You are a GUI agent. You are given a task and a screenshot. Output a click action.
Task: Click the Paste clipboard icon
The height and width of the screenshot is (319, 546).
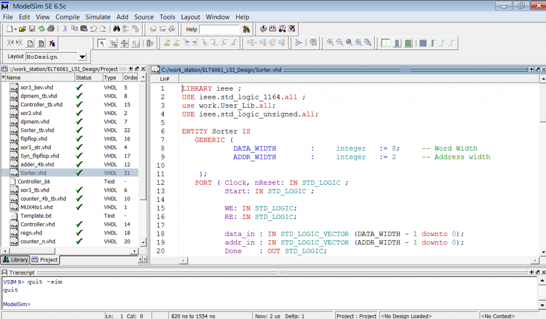(x=84, y=29)
